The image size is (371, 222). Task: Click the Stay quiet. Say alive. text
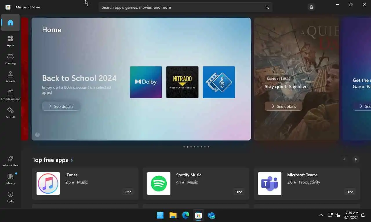tap(286, 86)
